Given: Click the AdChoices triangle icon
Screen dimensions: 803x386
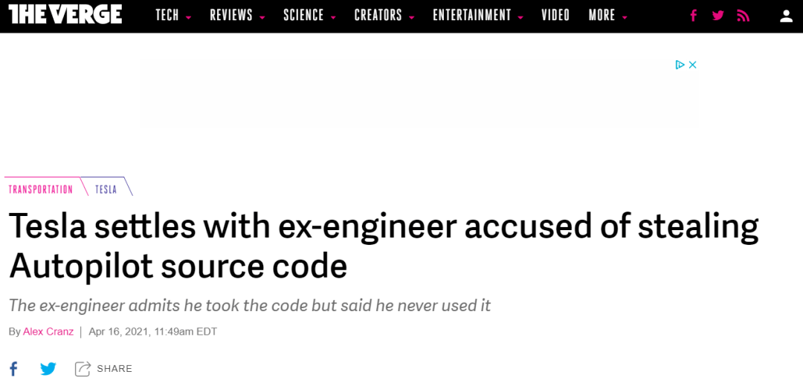Looking at the screenshot, I should tap(680, 65).
